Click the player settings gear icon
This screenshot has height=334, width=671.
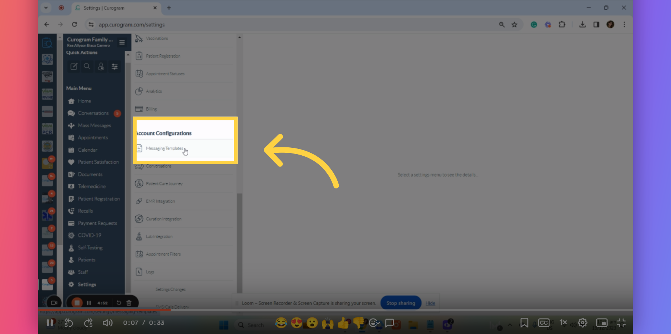[x=583, y=323]
